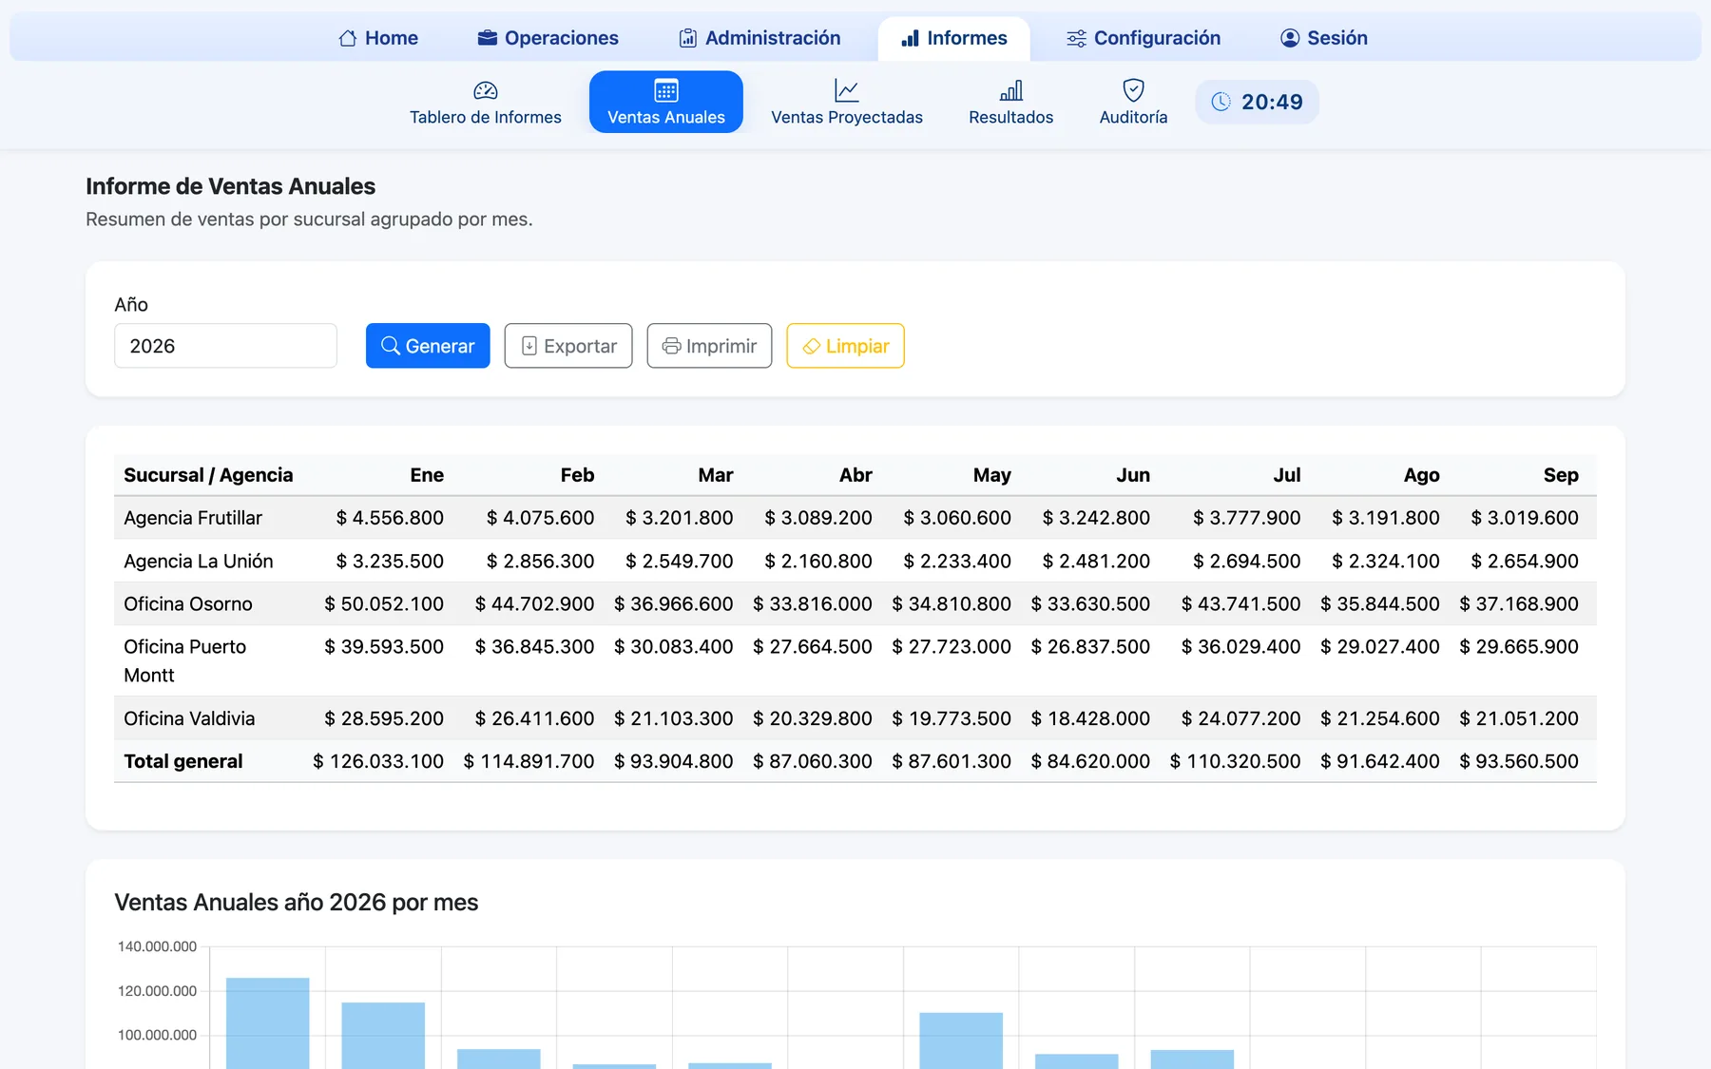This screenshot has height=1069, width=1711.
Task: Open the Resultados label
Action: click(1011, 117)
